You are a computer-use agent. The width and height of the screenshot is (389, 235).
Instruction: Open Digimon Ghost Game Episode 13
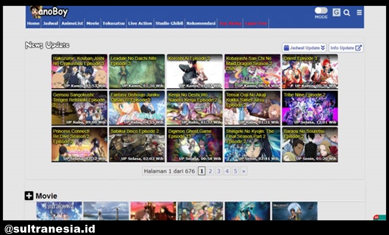click(194, 145)
